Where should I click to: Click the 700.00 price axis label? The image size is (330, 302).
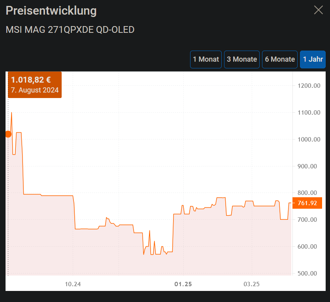307,219
